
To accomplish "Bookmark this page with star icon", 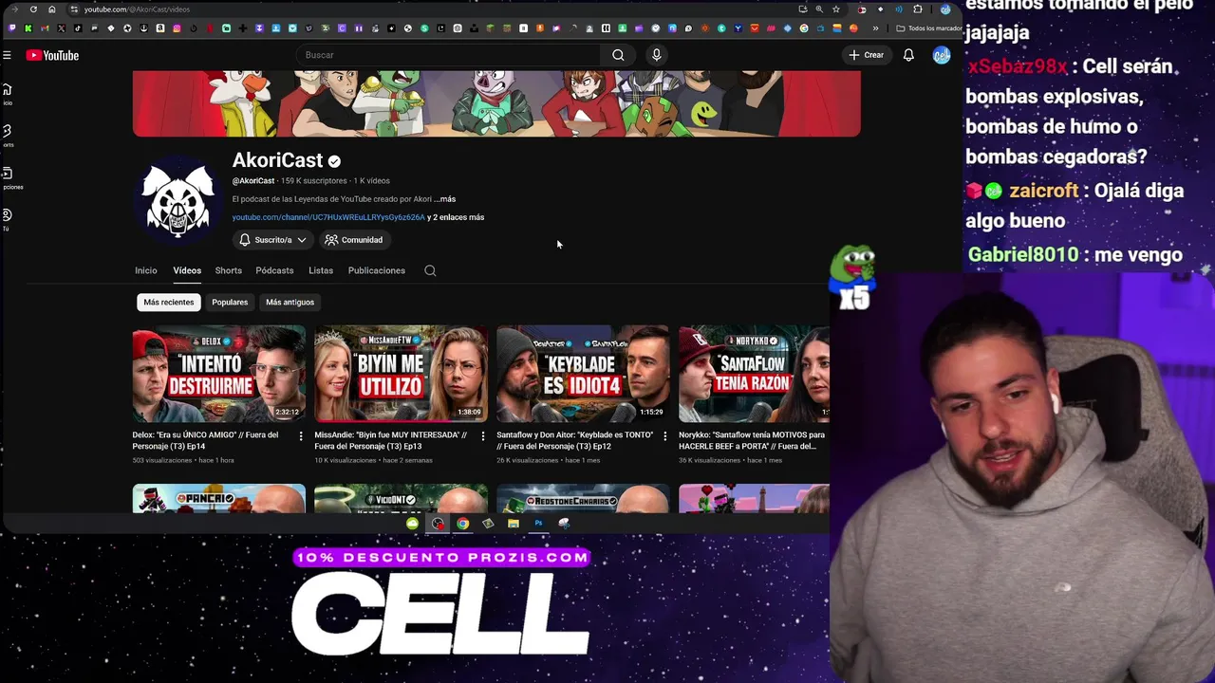I will [836, 9].
